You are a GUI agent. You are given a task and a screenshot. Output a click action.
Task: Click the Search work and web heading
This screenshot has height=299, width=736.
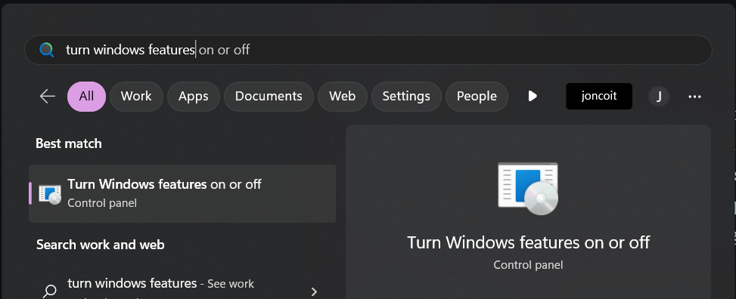tap(101, 245)
